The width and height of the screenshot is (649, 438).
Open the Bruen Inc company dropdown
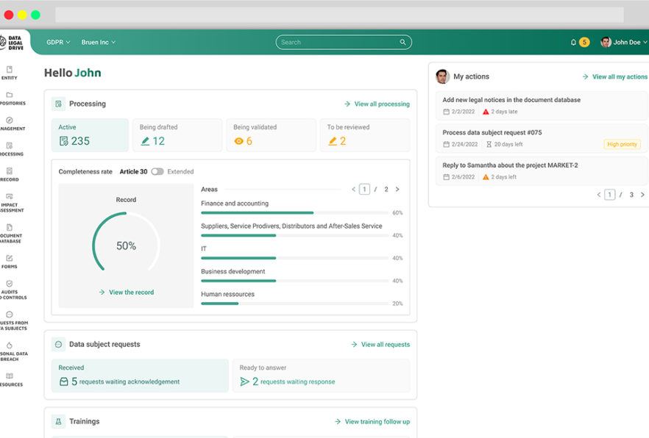pyautogui.click(x=99, y=43)
